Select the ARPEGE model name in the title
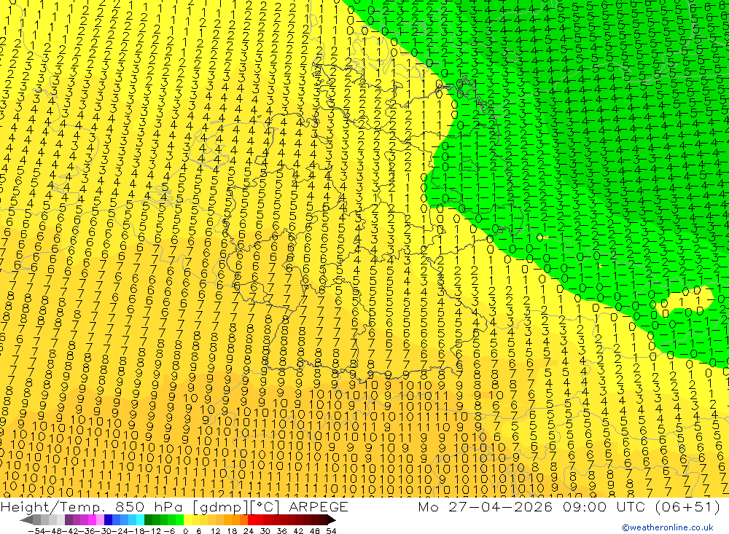Viewport: 729px width, 534px height. [x=318, y=507]
